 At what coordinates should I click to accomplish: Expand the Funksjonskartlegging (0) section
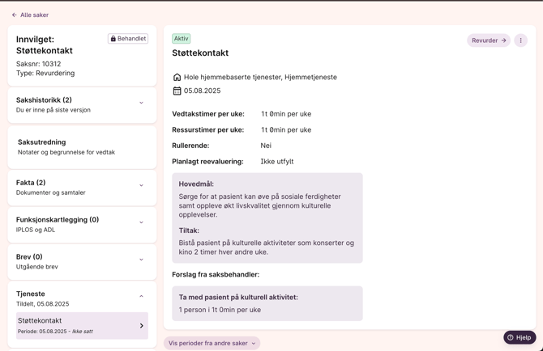[x=141, y=223]
